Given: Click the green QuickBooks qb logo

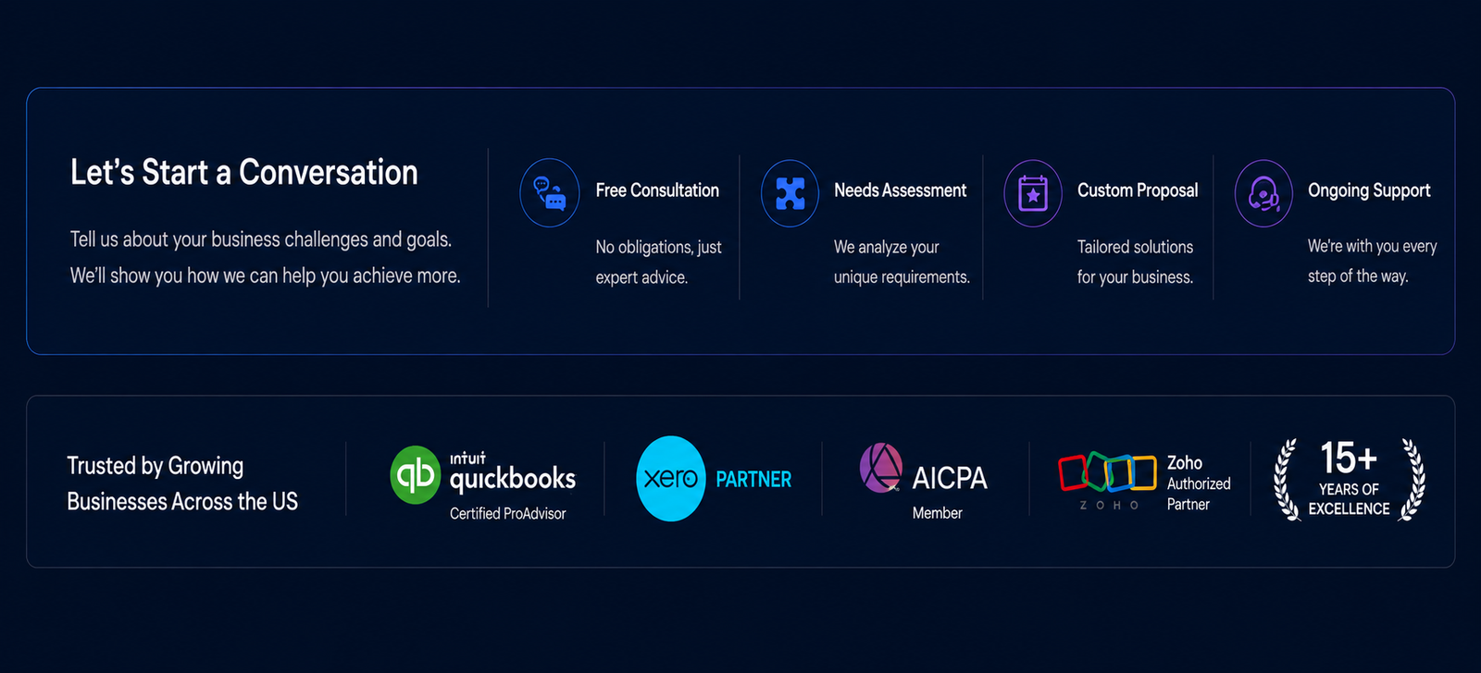Looking at the screenshot, I should (x=415, y=475).
